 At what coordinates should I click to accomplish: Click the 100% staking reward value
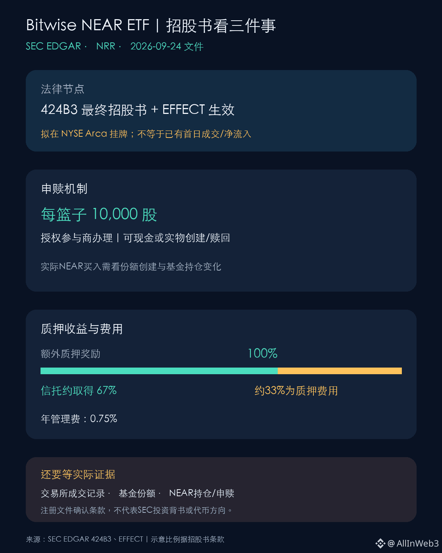tap(262, 353)
